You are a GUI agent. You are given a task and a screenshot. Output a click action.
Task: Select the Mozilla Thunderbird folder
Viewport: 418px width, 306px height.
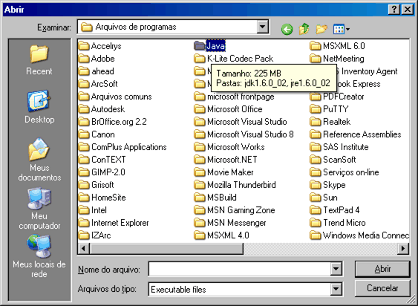[x=235, y=185]
